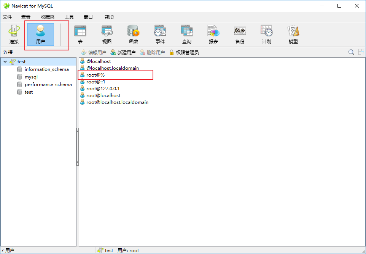
Task: Open the 表 (Table) toolbar icon
Action: pyautogui.click(x=80, y=34)
